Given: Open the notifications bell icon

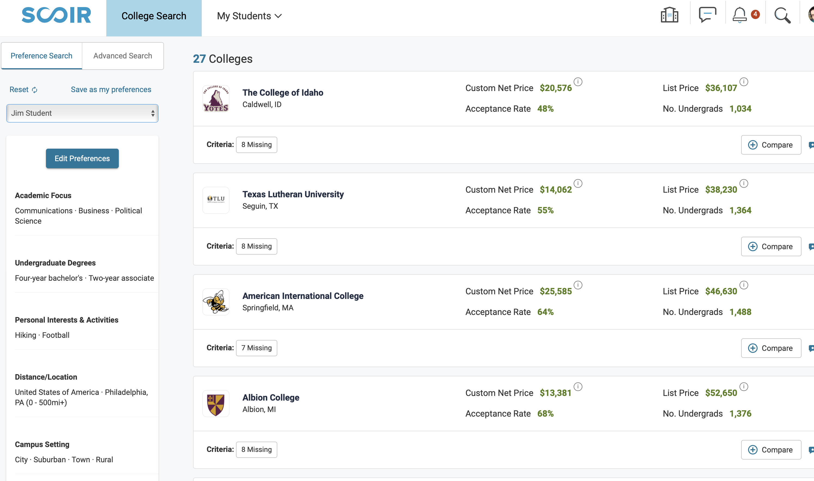Looking at the screenshot, I should [740, 15].
